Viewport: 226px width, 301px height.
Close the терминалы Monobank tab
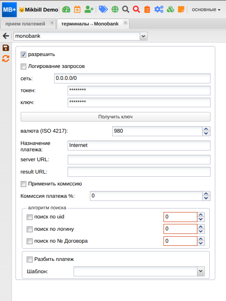(x=125, y=23)
